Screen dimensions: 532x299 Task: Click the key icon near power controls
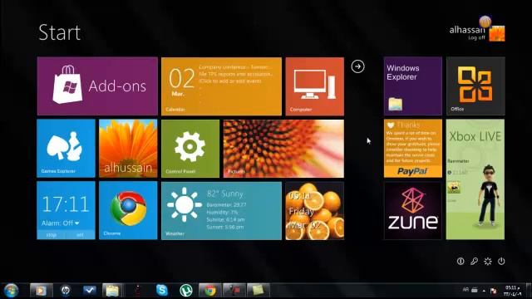coord(474,261)
